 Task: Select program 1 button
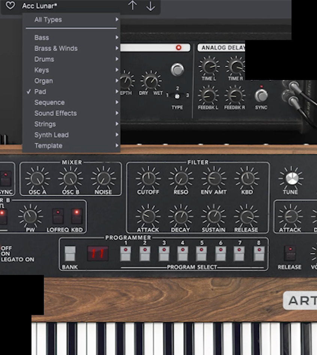pos(126,254)
